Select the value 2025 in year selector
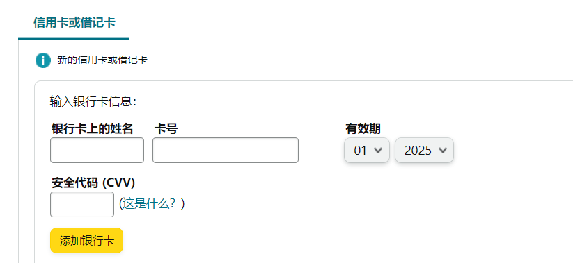 [418, 151]
